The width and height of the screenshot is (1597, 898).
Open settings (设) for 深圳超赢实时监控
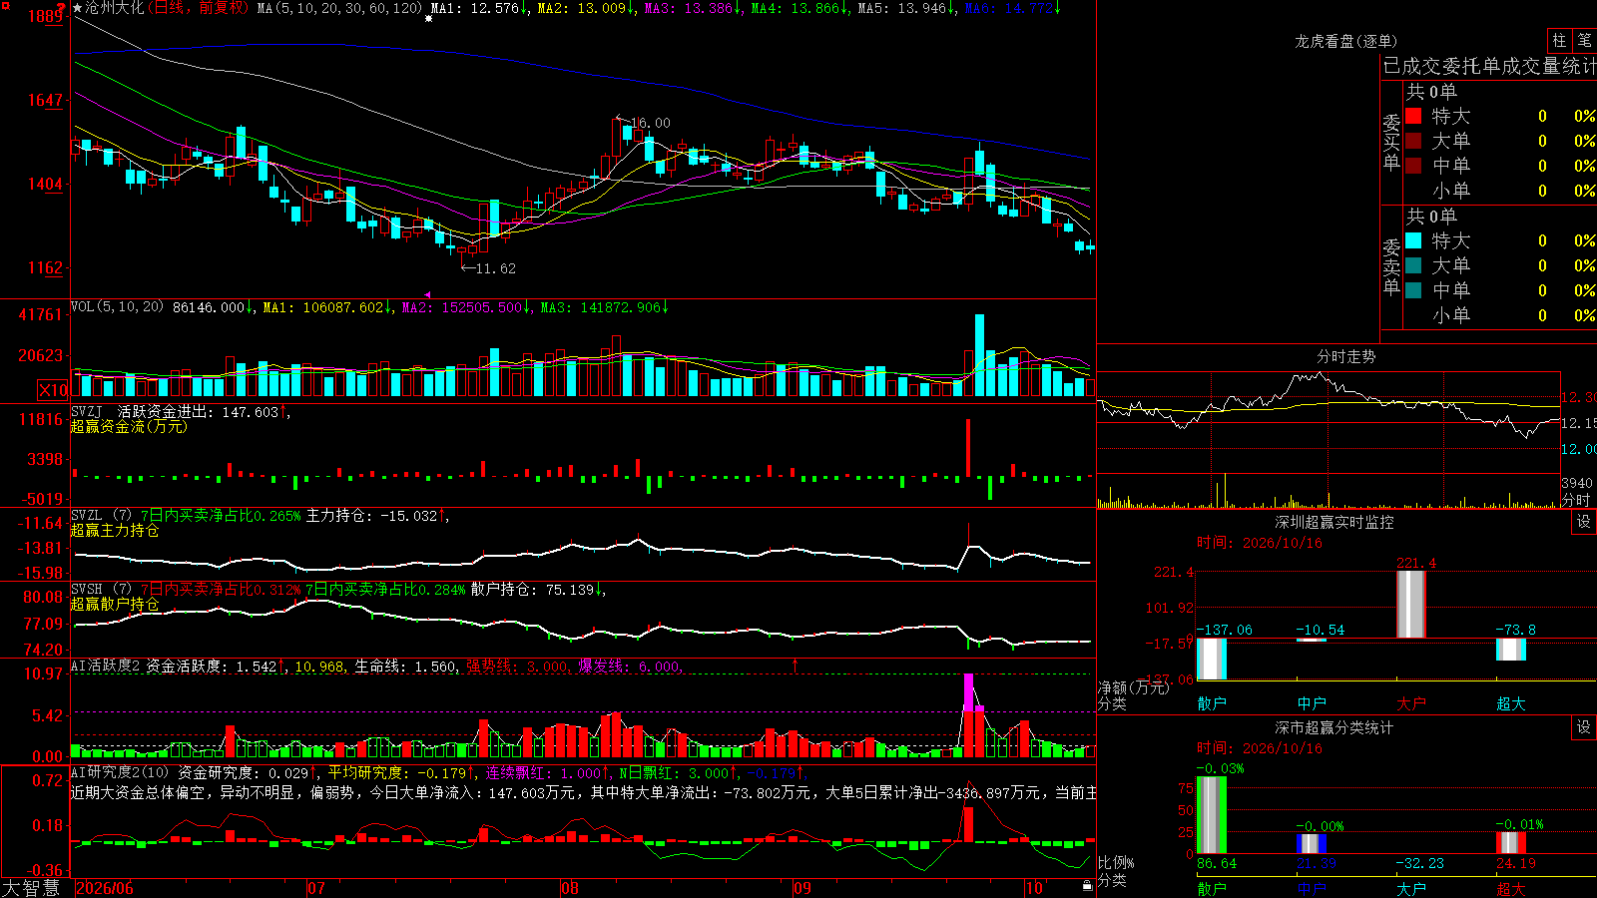pyautogui.click(x=1583, y=522)
